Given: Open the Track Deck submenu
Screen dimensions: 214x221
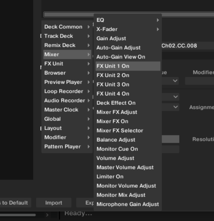Looking at the screenshot, I should coord(67,36).
